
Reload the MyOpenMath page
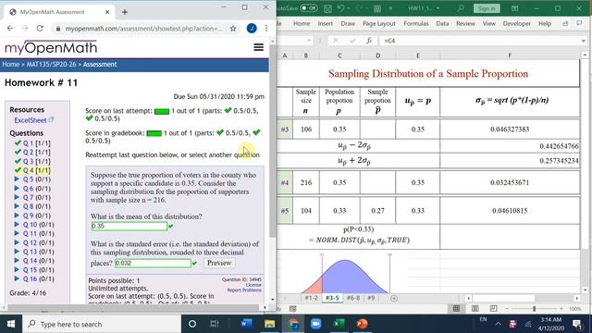coord(40,29)
